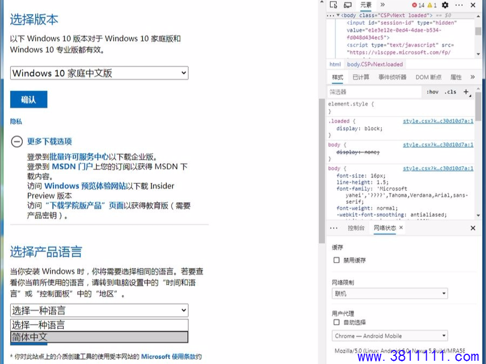Close the bottom drawer panel
This screenshot has height=364, width=486.
pyautogui.click(x=473, y=228)
